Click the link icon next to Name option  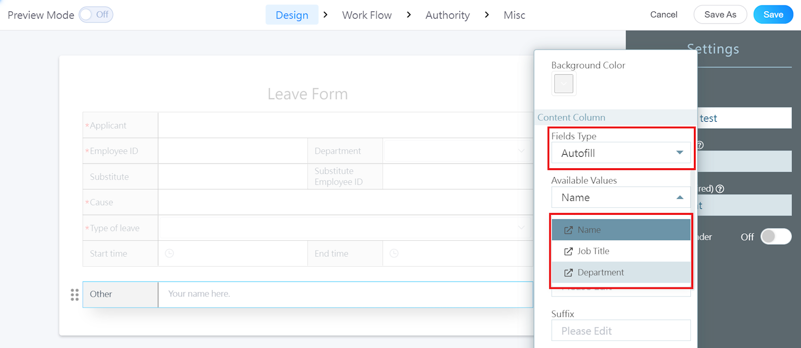coord(568,230)
